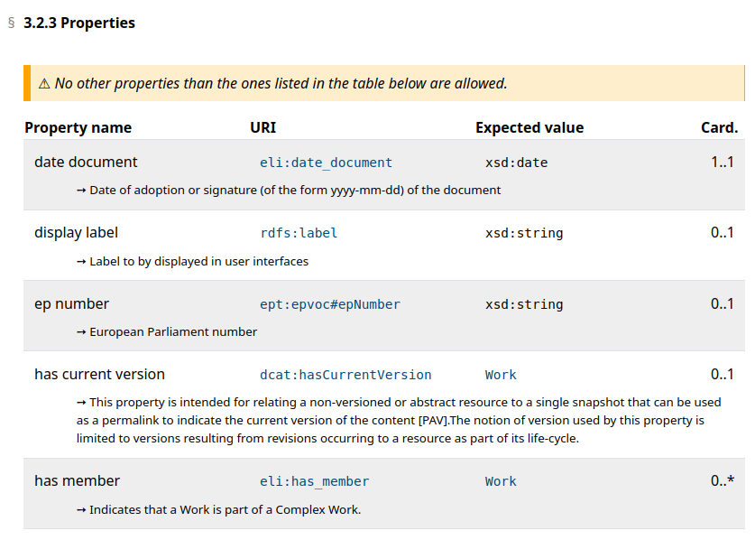Click the section anchor symbol beside 3.2.3 Properties
This screenshot has width=755, height=540.
[x=11, y=23]
